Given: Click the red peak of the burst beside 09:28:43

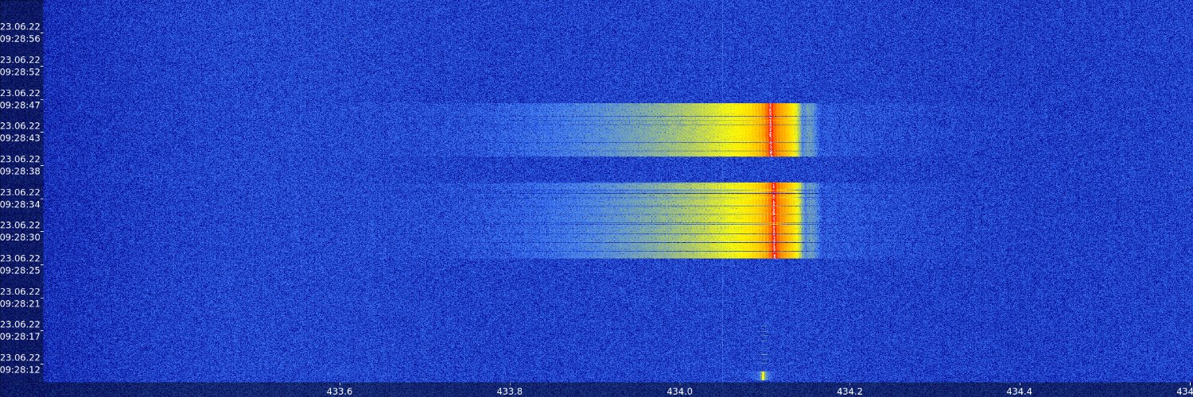Looking at the screenshot, I should pyautogui.click(x=771, y=130).
